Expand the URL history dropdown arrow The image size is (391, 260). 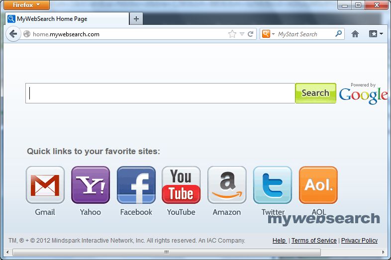pos(242,34)
